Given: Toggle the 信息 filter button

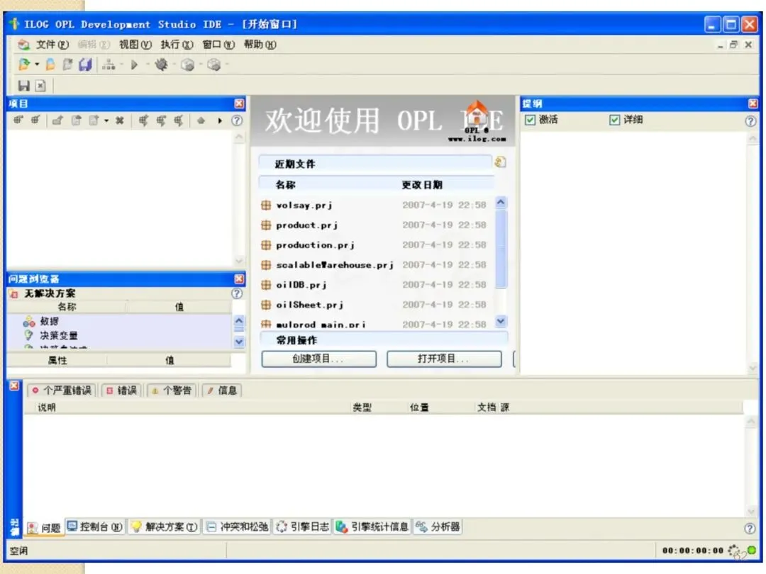Looking at the screenshot, I should coord(222,390).
